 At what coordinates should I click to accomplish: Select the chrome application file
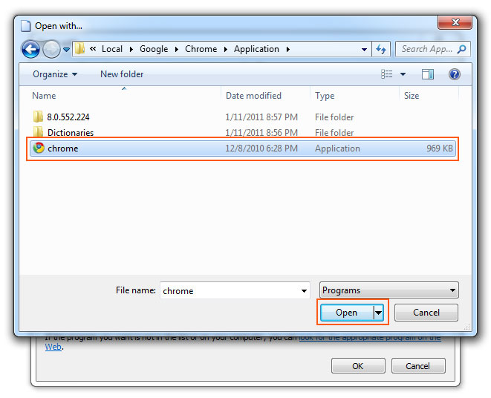(x=243, y=149)
